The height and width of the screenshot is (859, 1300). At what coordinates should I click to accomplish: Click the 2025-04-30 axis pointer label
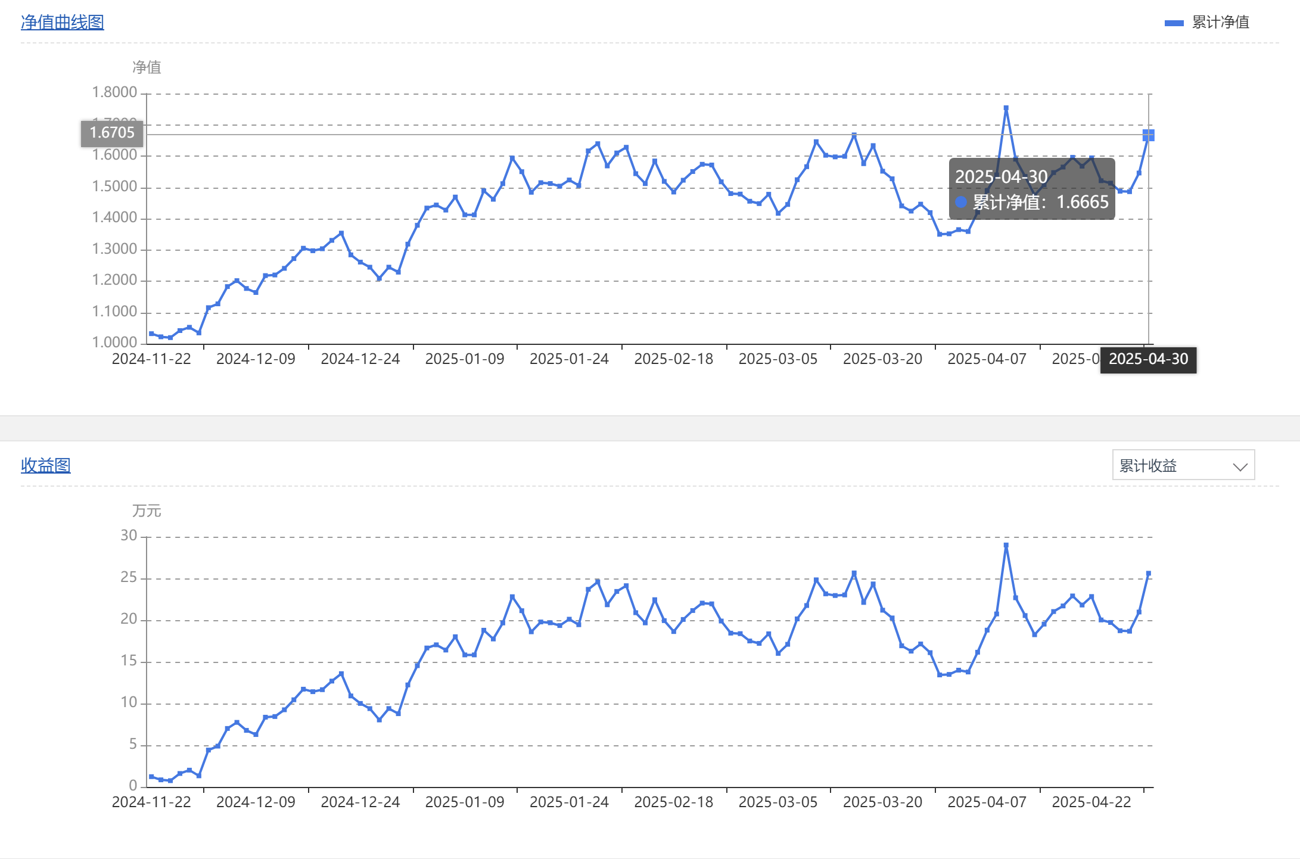1148,359
